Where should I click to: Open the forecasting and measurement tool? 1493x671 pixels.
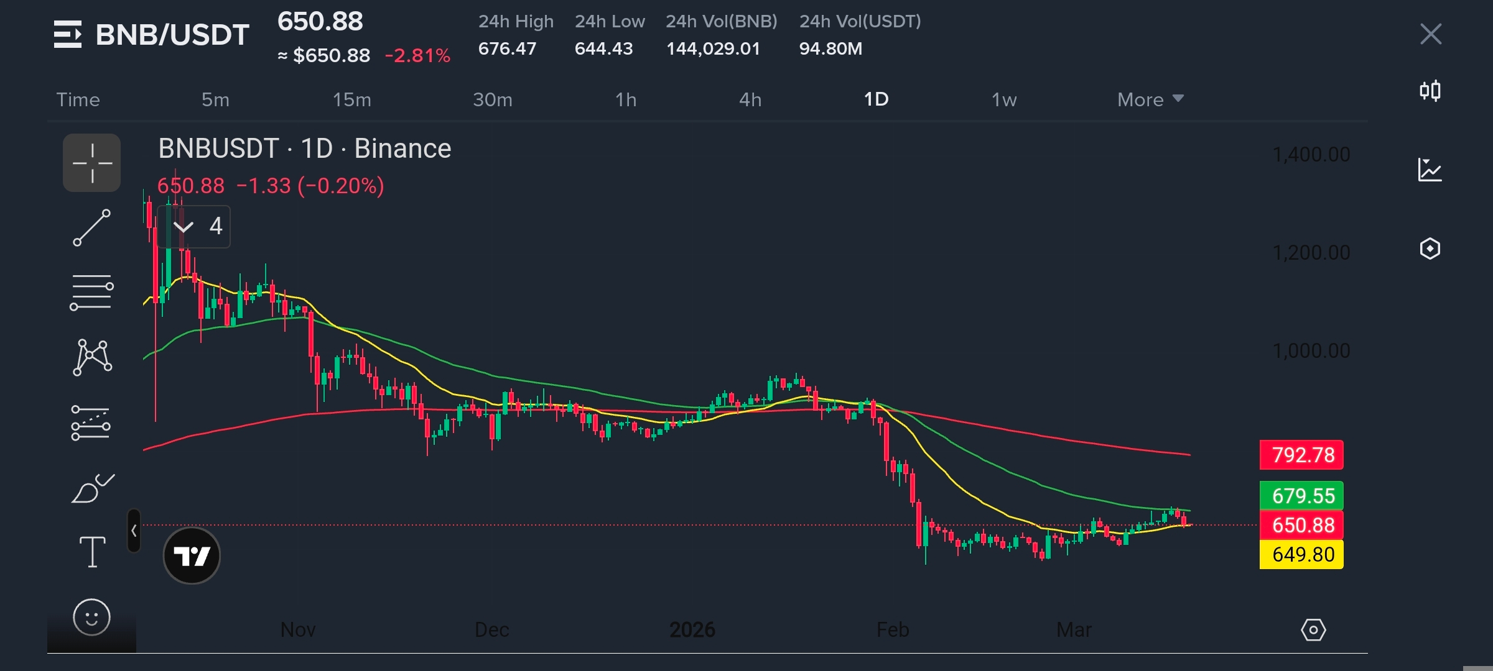click(x=91, y=423)
